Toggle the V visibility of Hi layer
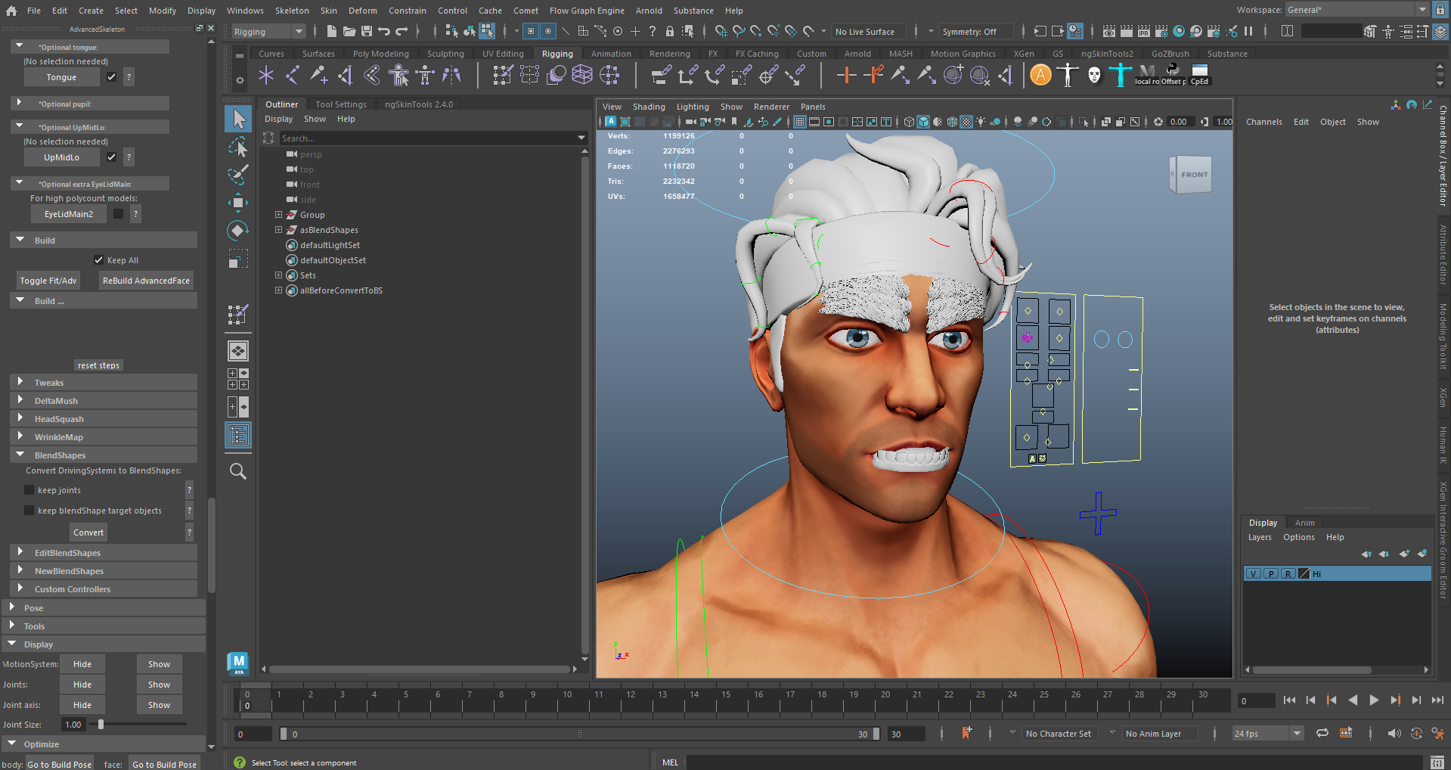Screen dimensions: 1451x770 (1254, 574)
